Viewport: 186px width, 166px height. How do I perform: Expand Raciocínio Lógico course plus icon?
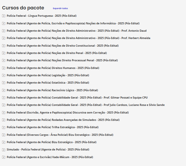[x=4, y=90]
